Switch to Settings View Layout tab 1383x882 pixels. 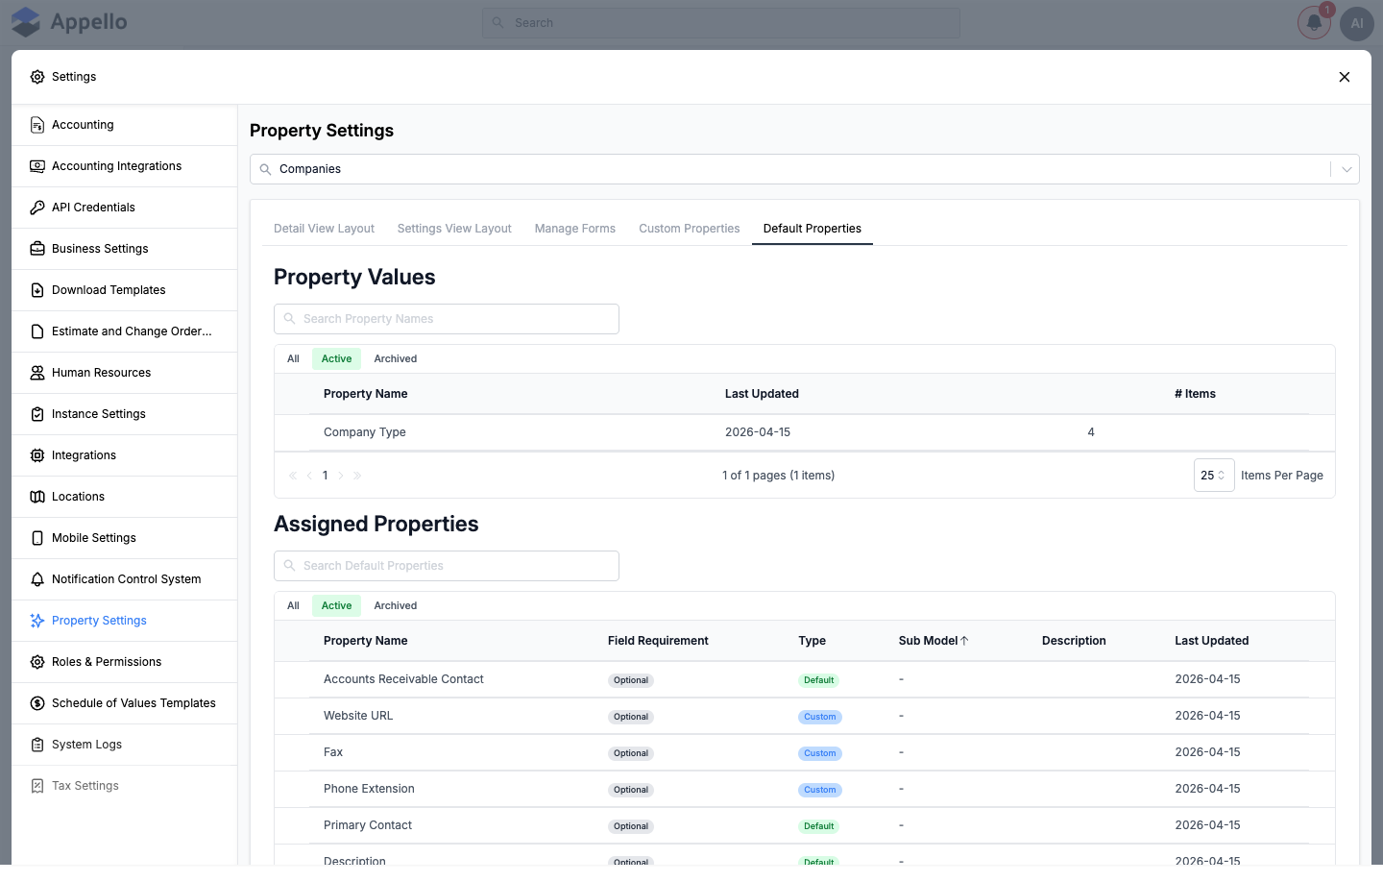(x=454, y=229)
